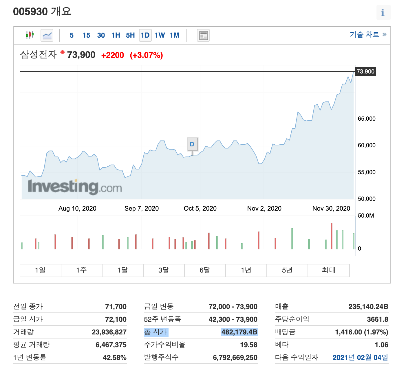Click the highlighted 총 시가 label
Viewport: 395px width, 368px height.
click(156, 332)
